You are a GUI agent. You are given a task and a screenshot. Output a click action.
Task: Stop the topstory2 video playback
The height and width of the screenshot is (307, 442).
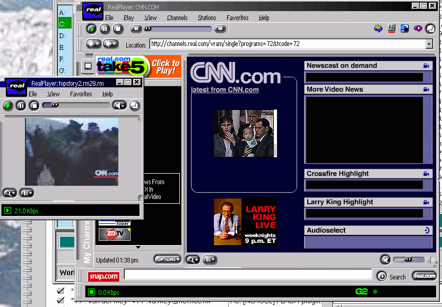[x=34, y=106]
